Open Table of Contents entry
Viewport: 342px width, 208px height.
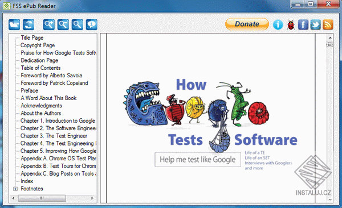coord(40,68)
